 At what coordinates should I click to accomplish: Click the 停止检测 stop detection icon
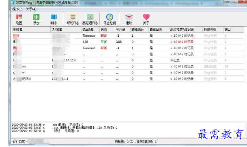tap(110, 19)
